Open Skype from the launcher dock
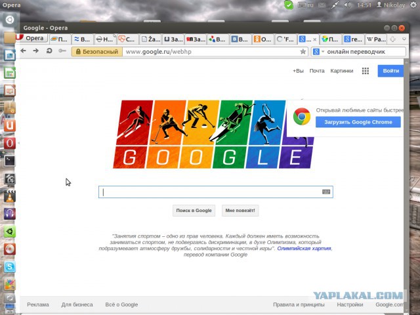Viewport: 420px width, 315px height. coord(10,266)
